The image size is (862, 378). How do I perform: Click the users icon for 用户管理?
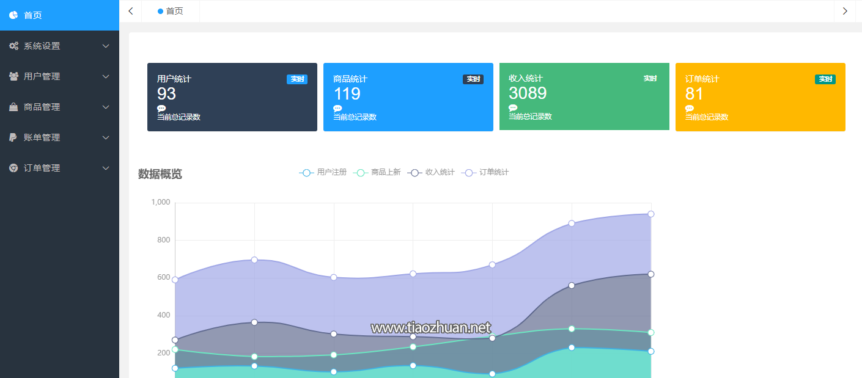click(x=13, y=76)
